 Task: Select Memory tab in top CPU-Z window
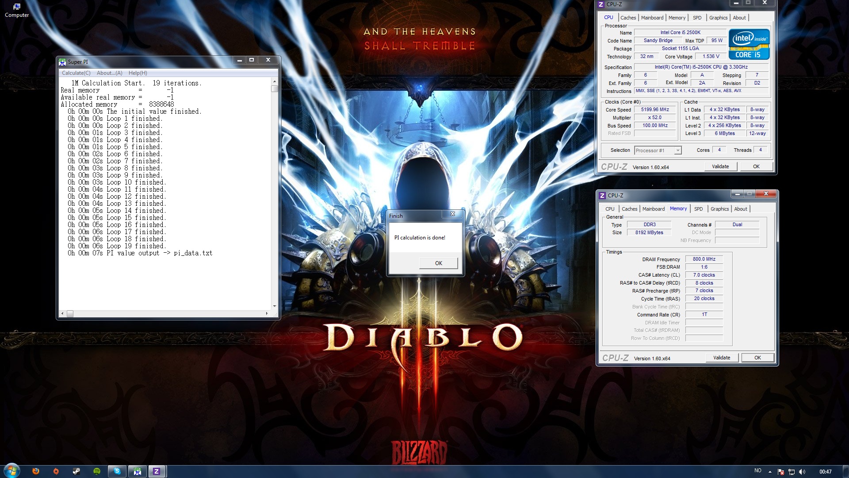[677, 18]
